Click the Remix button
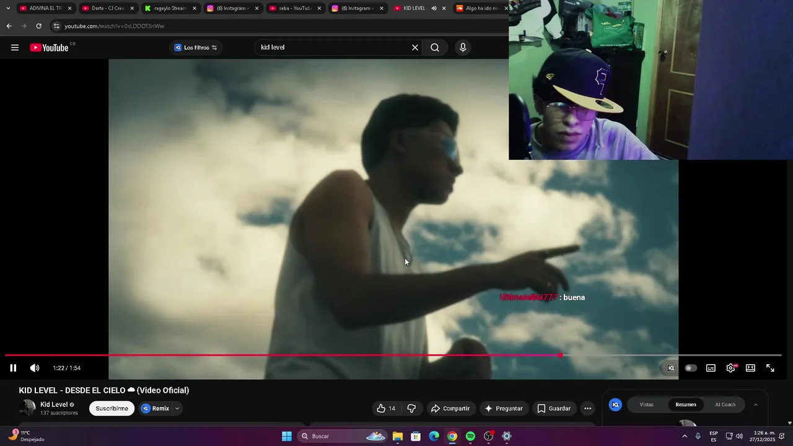Image resolution: width=793 pixels, height=446 pixels. click(x=155, y=408)
